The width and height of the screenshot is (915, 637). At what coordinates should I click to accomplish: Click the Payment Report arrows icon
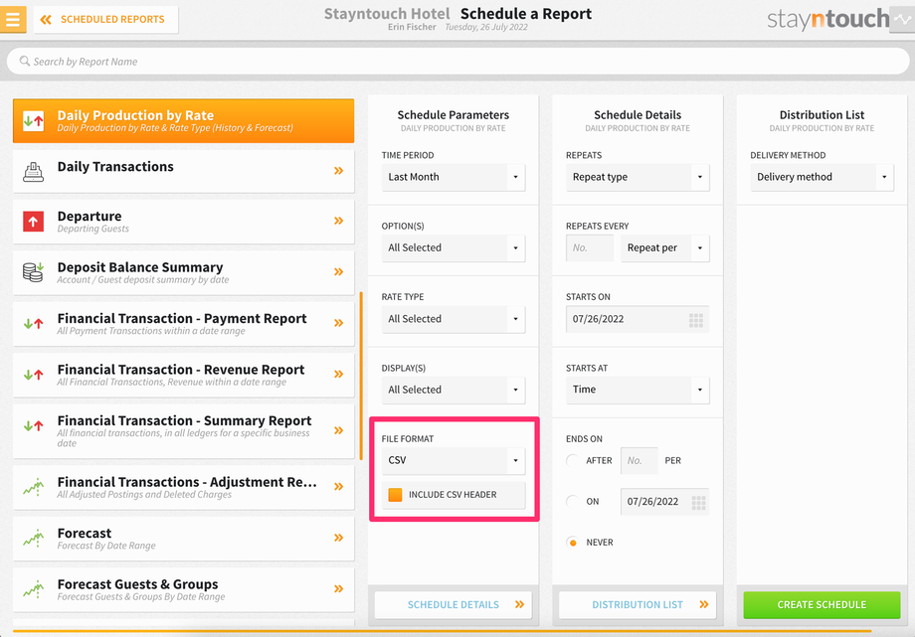33,323
